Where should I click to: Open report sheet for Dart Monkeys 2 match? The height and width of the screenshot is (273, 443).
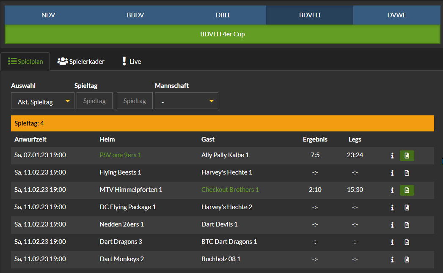coord(407,259)
